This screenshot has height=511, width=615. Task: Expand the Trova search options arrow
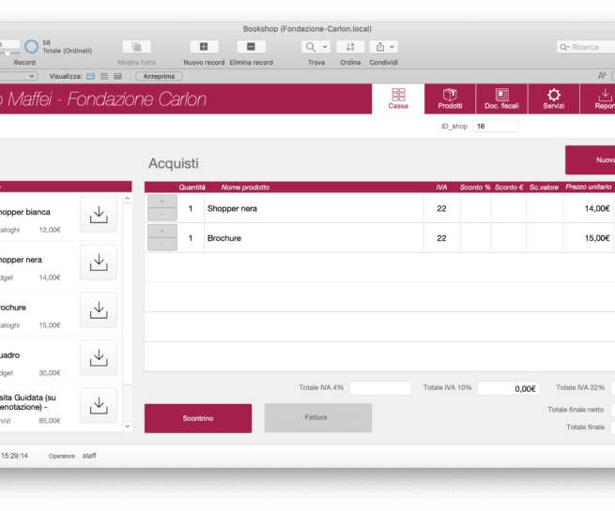[x=325, y=47]
